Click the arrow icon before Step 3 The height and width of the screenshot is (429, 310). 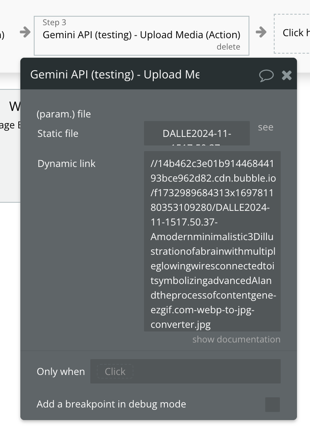pos(25,32)
